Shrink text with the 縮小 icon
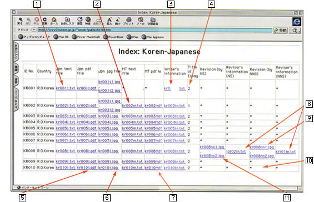 tap(118, 21)
